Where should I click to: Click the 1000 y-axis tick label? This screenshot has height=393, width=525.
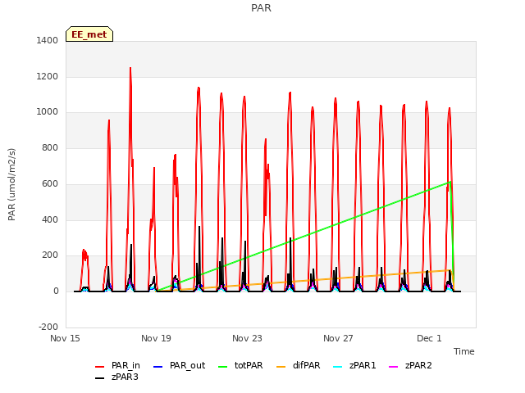point(48,112)
